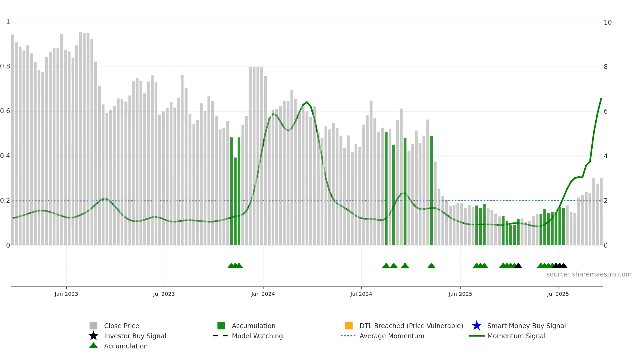Toggle the Average Momentum dotted line legend
This screenshot has height=361, width=641.
[348, 336]
